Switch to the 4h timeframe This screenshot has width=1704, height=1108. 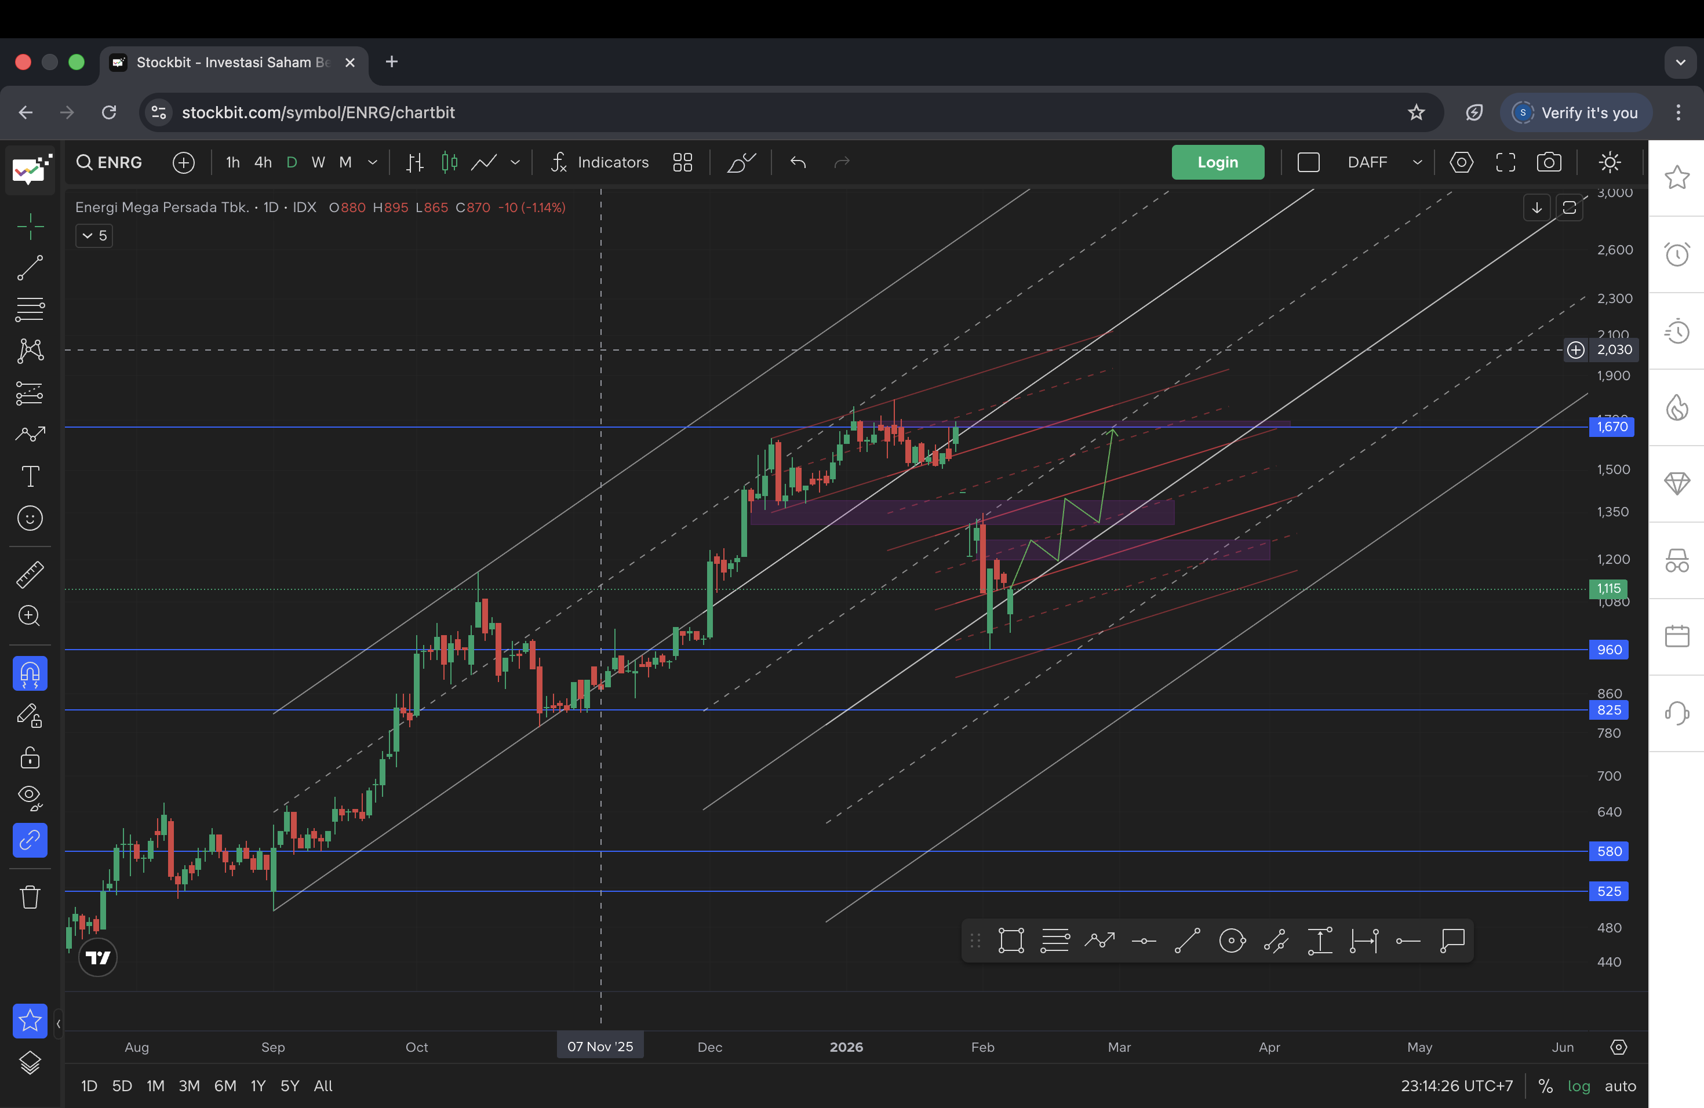pyautogui.click(x=263, y=162)
